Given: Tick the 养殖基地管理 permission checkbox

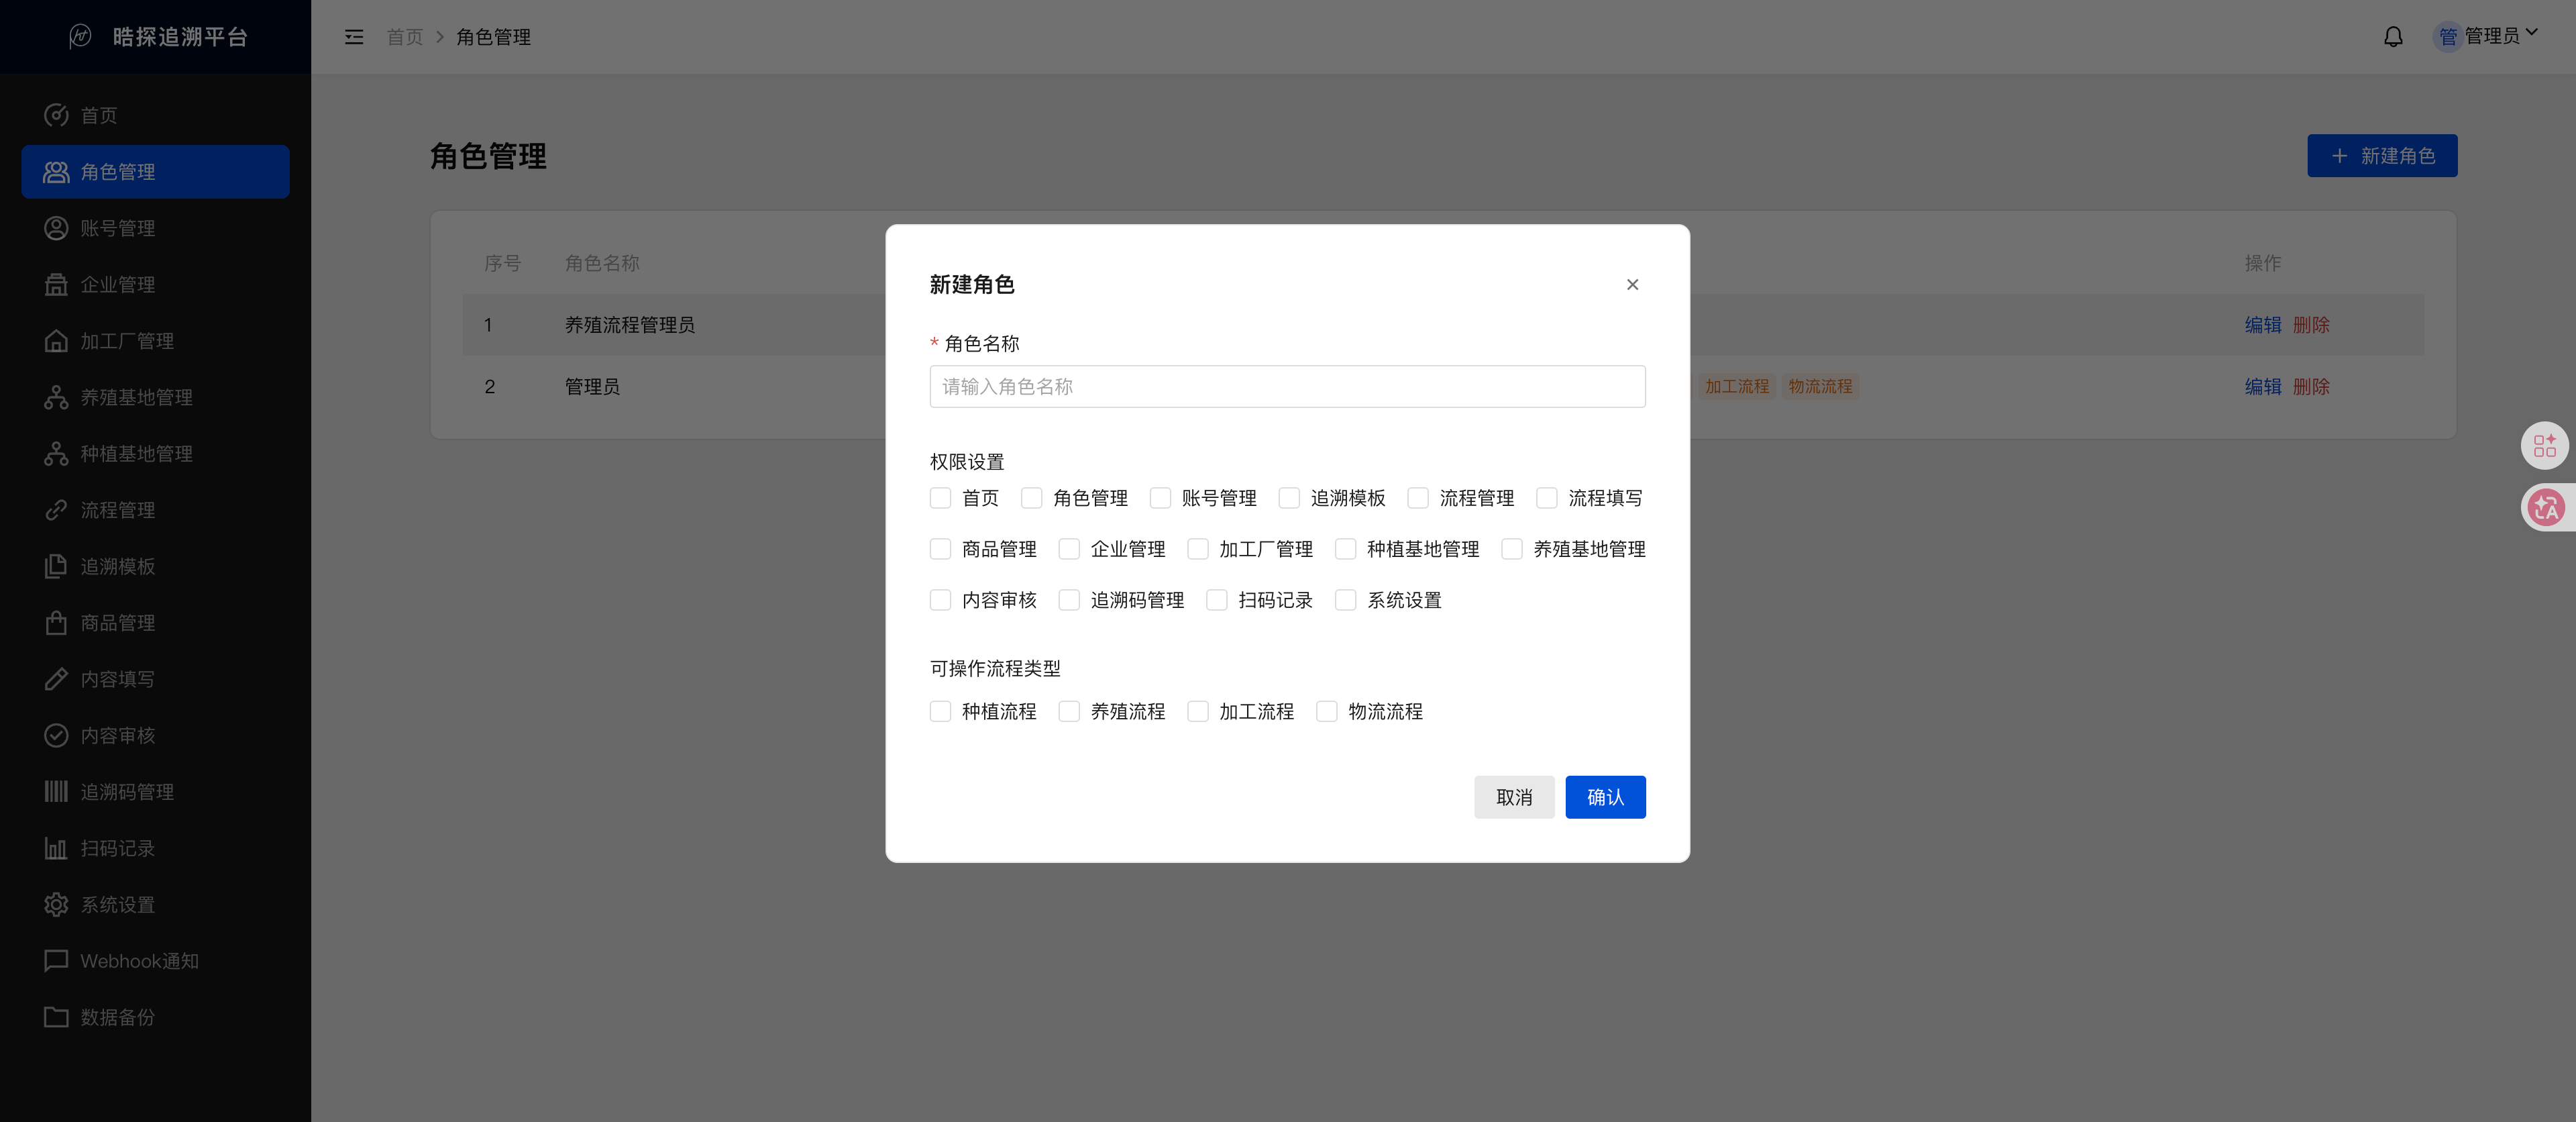Looking at the screenshot, I should pyautogui.click(x=1512, y=549).
